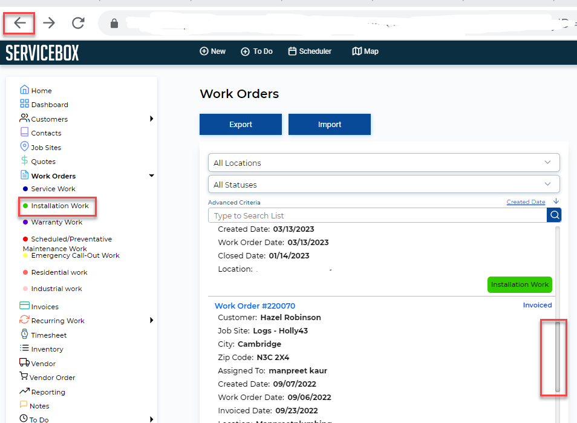Click the Export button

[241, 125]
